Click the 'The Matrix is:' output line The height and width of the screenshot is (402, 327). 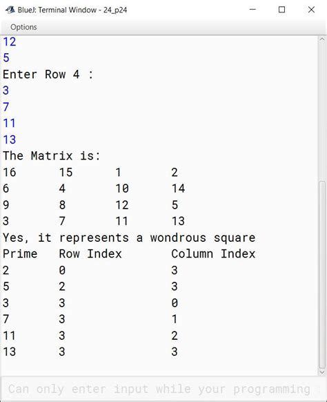52,155
